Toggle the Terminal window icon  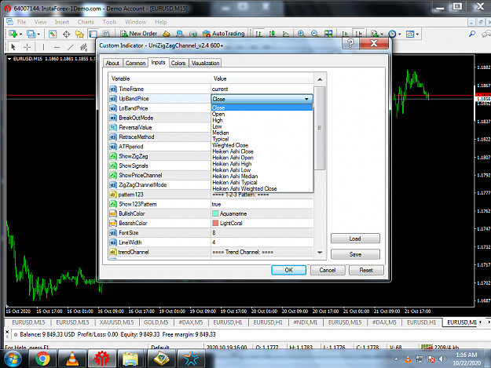[93, 34]
